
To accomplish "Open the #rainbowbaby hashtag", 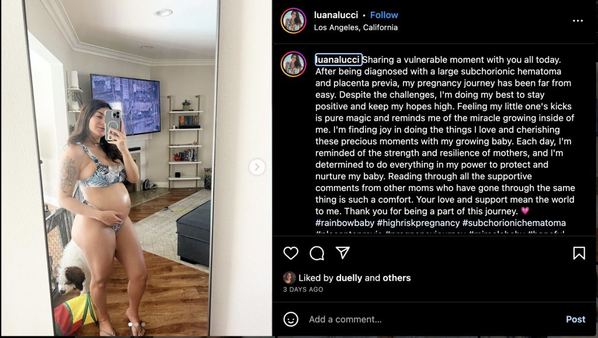I will tap(345, 223).
